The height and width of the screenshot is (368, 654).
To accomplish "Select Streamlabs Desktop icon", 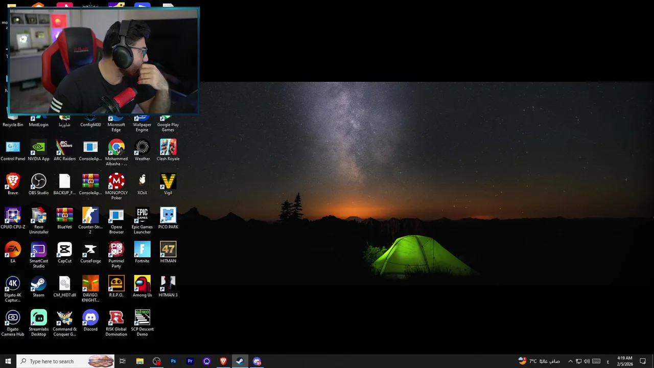I will point(38,323).
